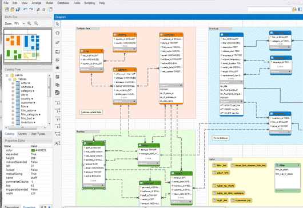
Task: Expand the customer table node
Action: click(13, 103)
